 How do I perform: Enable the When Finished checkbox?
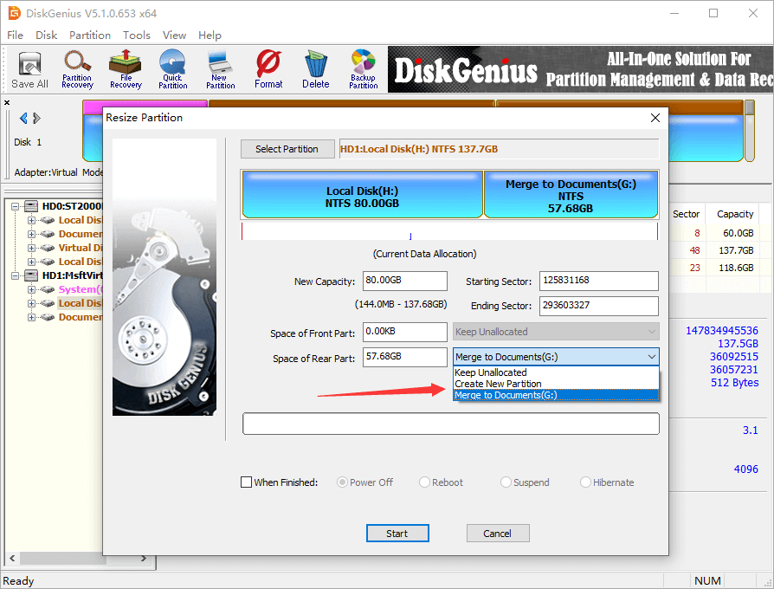tap(246, 482)
